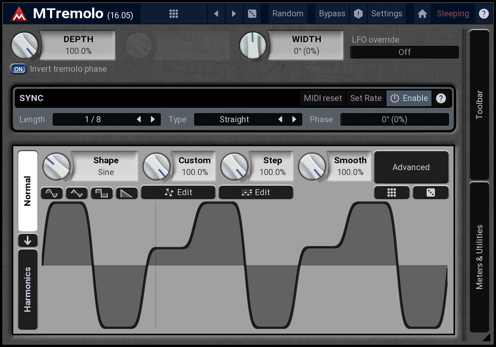Click the dice randomize icon in title bar
Screen dimensions: 496x347
coord(252,14)
